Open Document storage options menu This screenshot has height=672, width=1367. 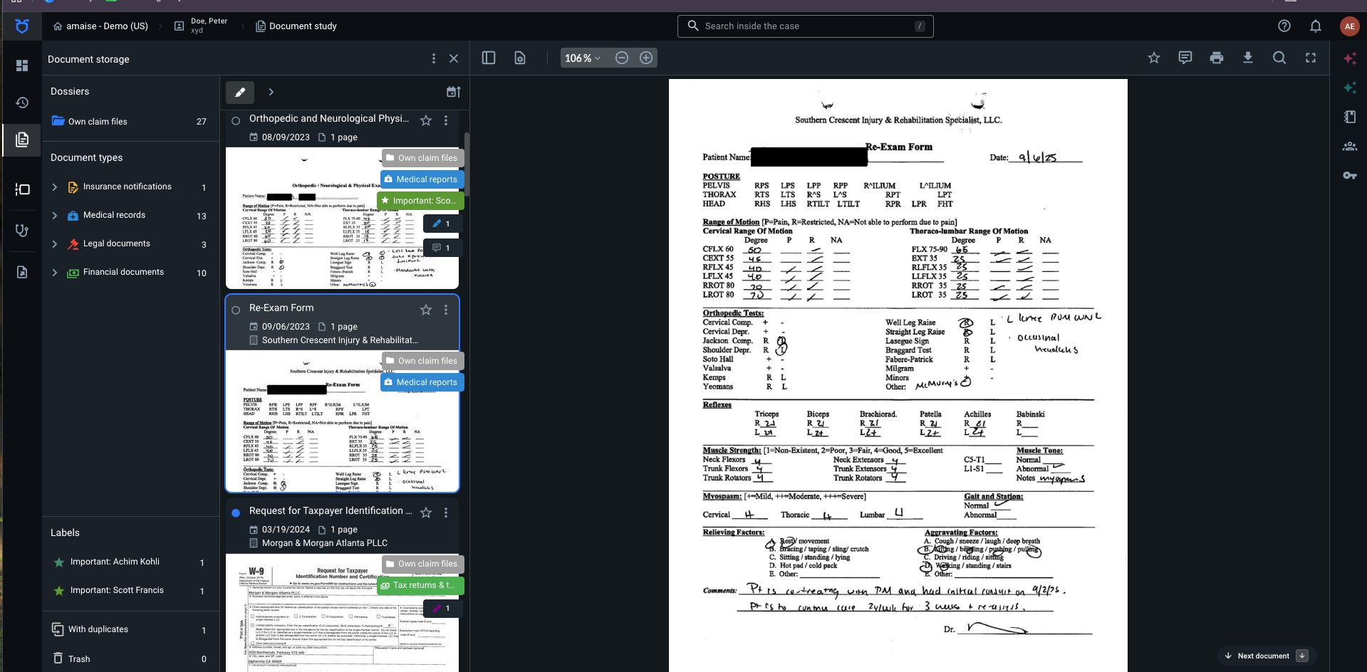pos(433,58)
